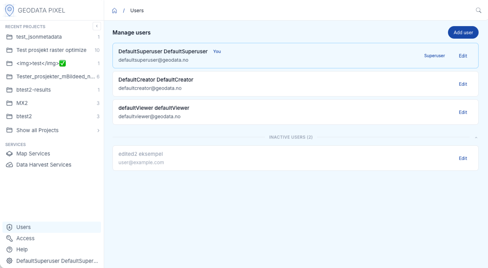Click the count 10 beside Test prosjekt raster

pyautogui.click(x=97, y=50)
